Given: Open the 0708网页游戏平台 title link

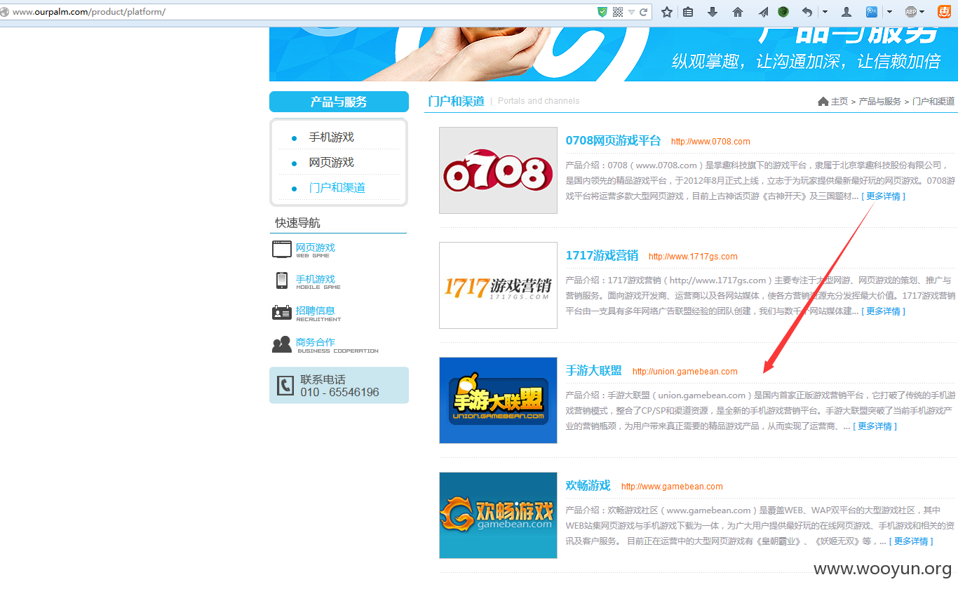Looking at the screenshot, I should 613,140.
